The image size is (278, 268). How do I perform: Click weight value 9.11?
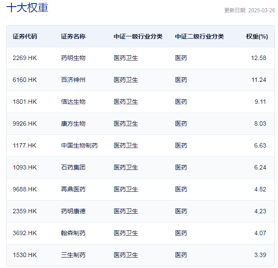(x=260, y=102)
